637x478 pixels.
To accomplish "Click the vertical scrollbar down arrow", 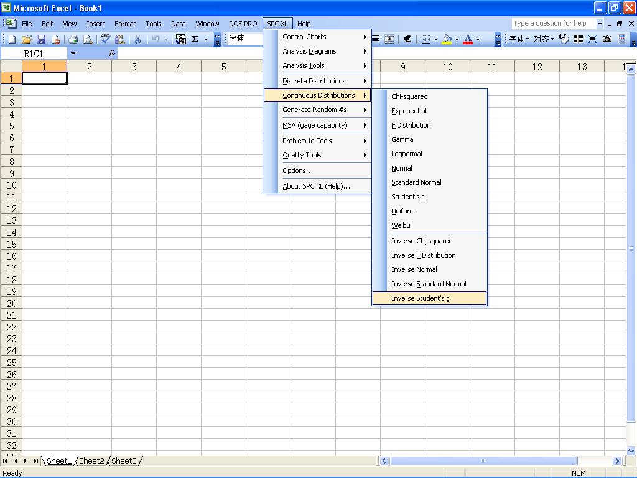I will point(631,451).
